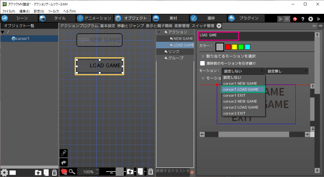Screen dimensions: 324x177
Task: Switch to the 基本設定 tab
Action: coord(107,26)
